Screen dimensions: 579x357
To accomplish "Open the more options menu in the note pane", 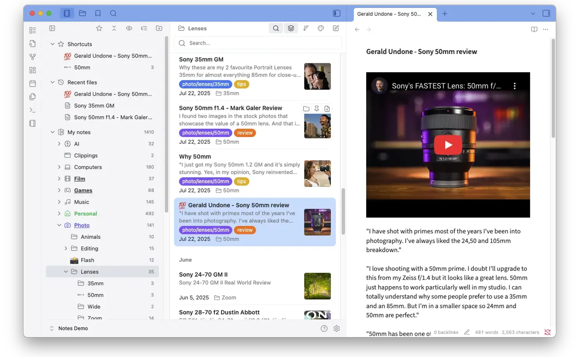I will (546, 29).
